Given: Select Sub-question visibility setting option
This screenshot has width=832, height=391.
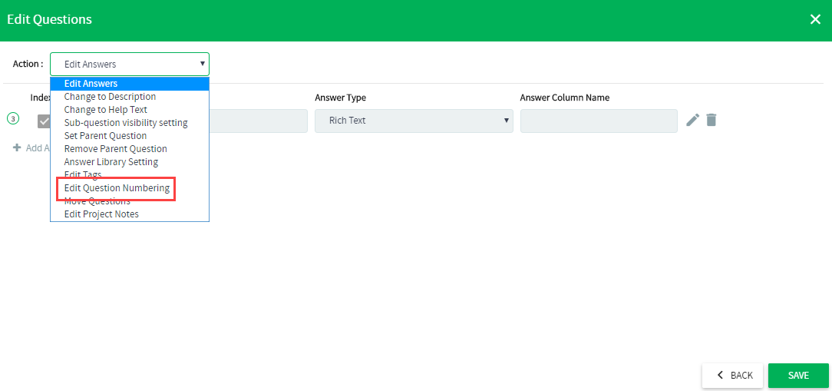Looking at the screenshot, I should coord(130,123).
